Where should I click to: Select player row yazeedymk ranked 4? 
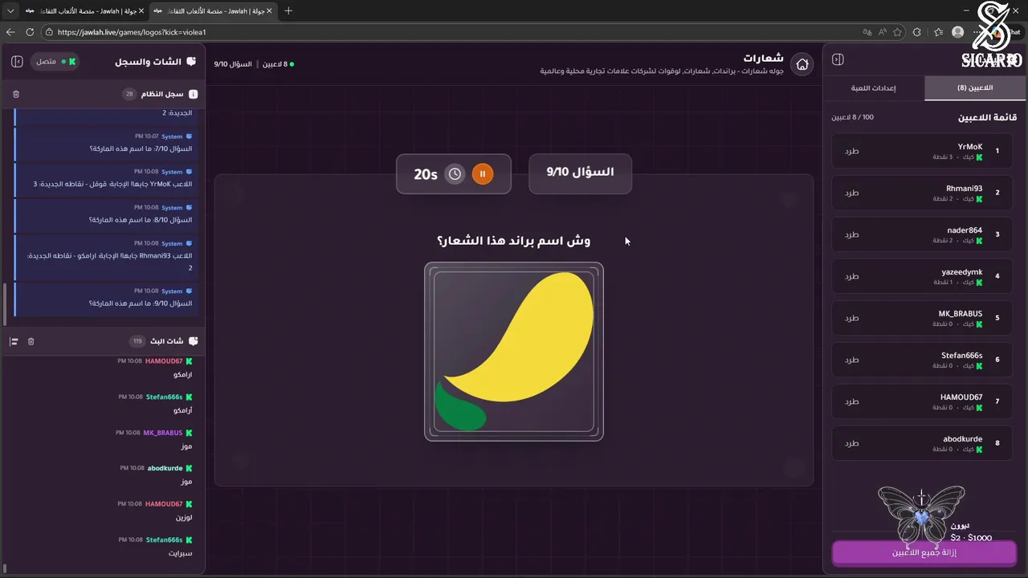point(922,276)
